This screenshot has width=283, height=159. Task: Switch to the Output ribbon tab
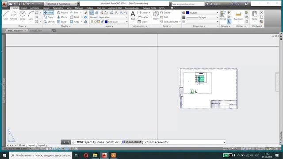90,8
